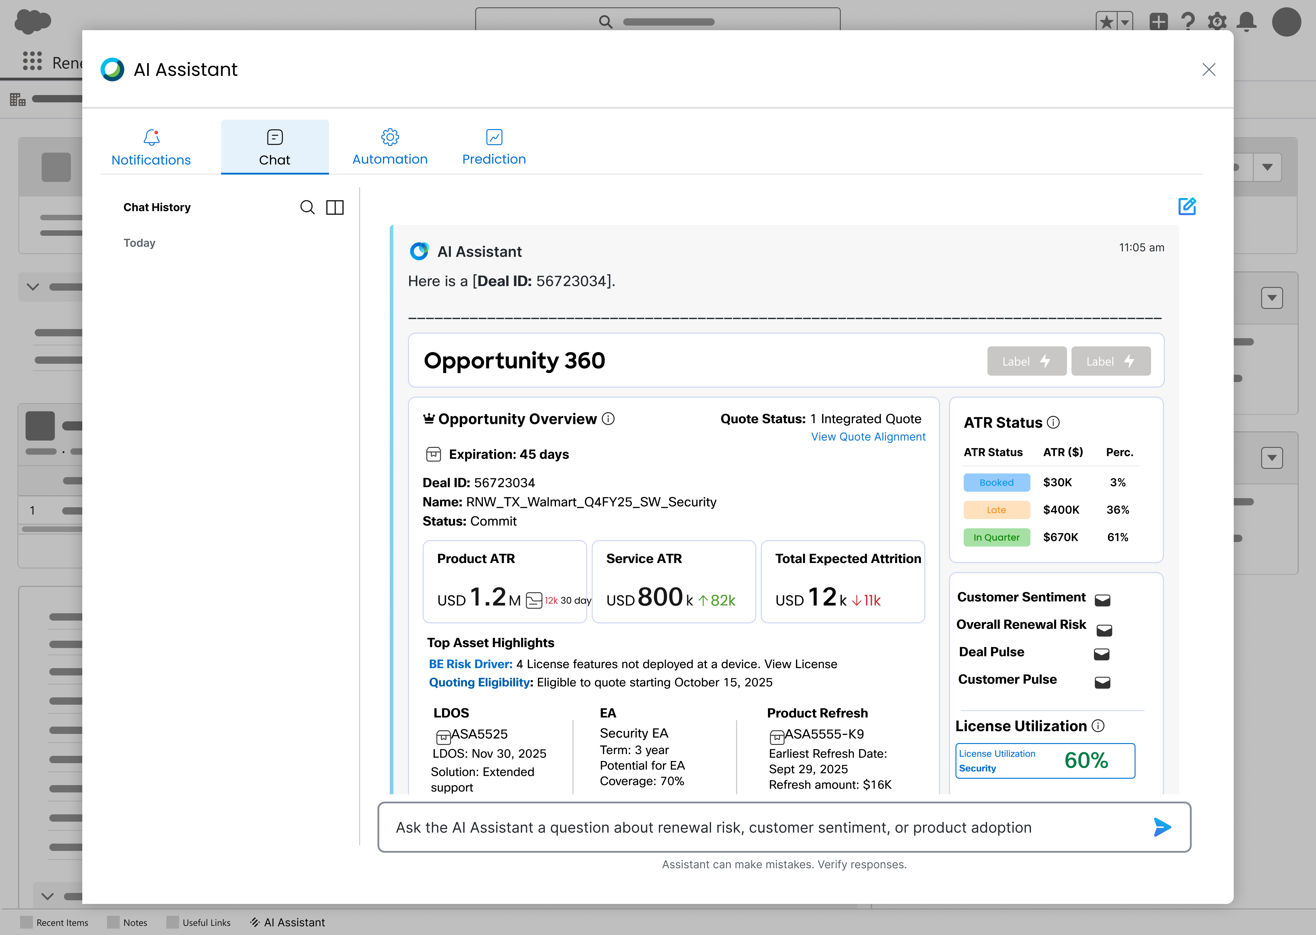
Task: Click the Product ATR trend chart icon
Action: [x=534, y=600]
